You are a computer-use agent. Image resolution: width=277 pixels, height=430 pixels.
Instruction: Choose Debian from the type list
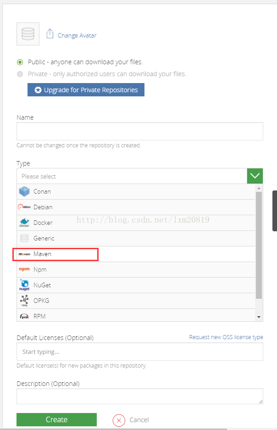point(136,207)
